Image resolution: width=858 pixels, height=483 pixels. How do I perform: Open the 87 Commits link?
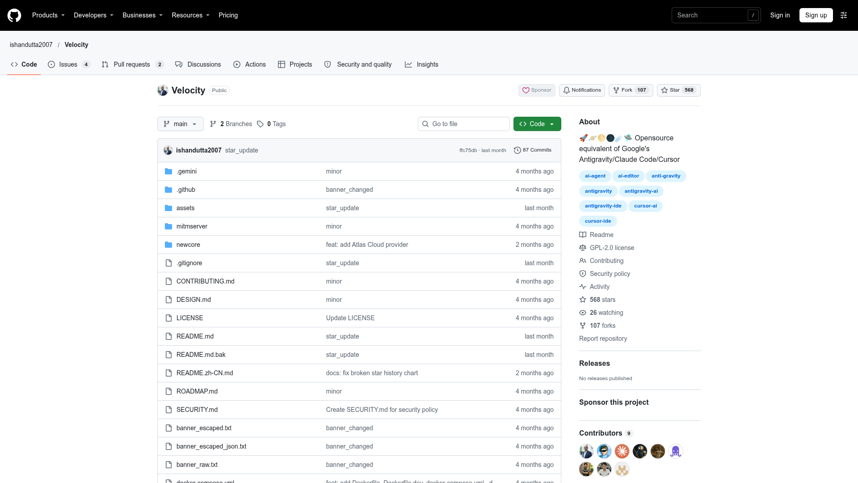[x=533, y=150]
